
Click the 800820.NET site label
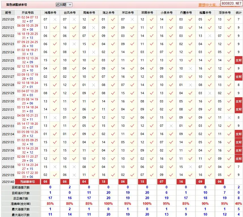[x=232, y=3]
